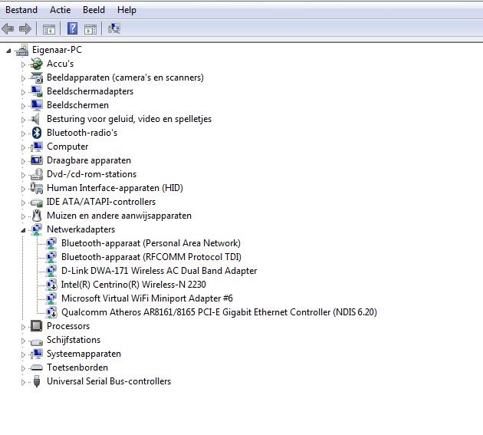Click the speaker icon for Besturing voor geluid
483x435 pixels.
(x=36, y=119)
